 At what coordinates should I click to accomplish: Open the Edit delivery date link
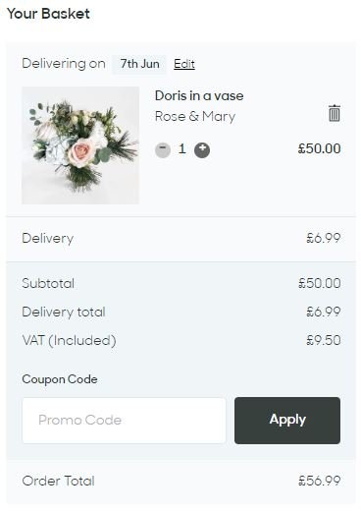click(184, 64)
